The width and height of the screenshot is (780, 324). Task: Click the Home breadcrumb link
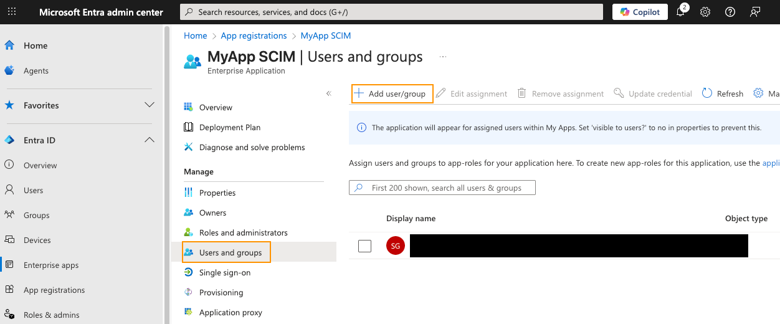tap(195, 36)
